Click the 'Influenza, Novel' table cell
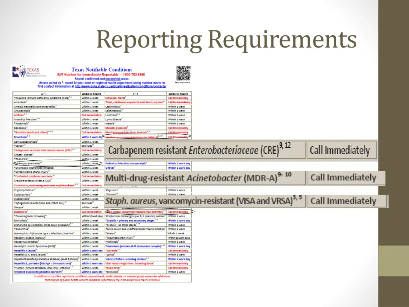 [x=135, y=98]
